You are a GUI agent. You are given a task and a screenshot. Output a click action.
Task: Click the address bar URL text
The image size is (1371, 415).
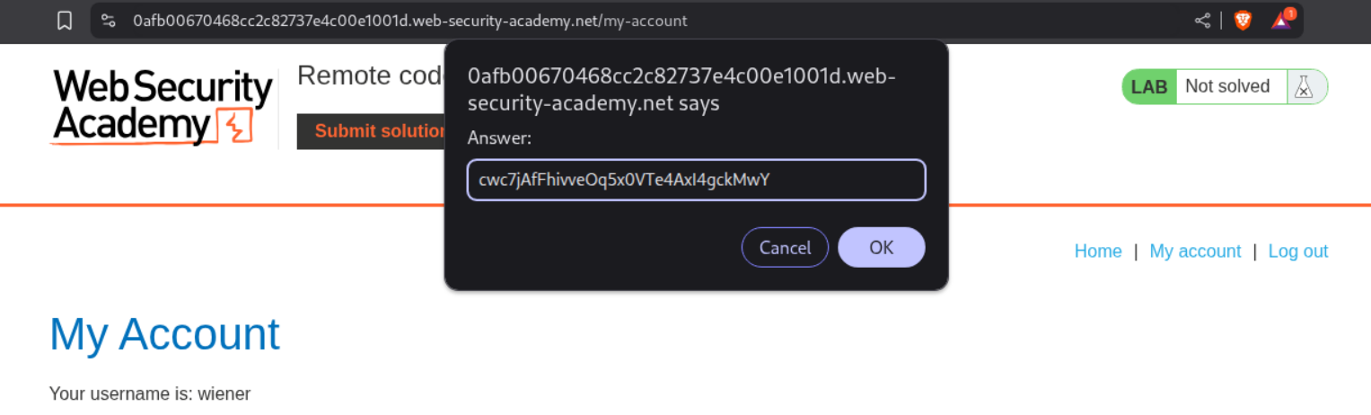(409, 21)
